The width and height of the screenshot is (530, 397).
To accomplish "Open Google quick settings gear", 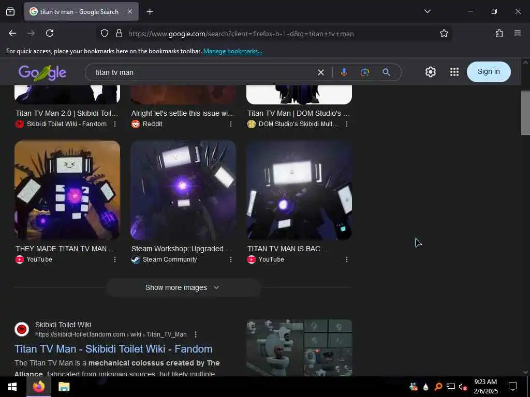I will 430,71.
